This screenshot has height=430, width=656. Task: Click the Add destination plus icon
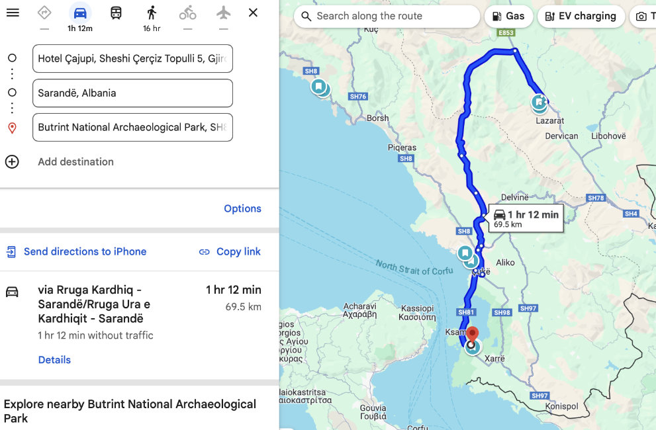(12, 161)
